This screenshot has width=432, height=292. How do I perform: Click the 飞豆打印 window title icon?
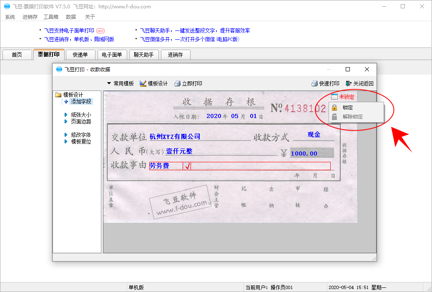[59, 69]
